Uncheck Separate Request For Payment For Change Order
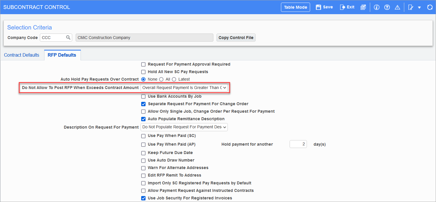The image size is (436, 202). pyautogui.click(x=143, y=104)
